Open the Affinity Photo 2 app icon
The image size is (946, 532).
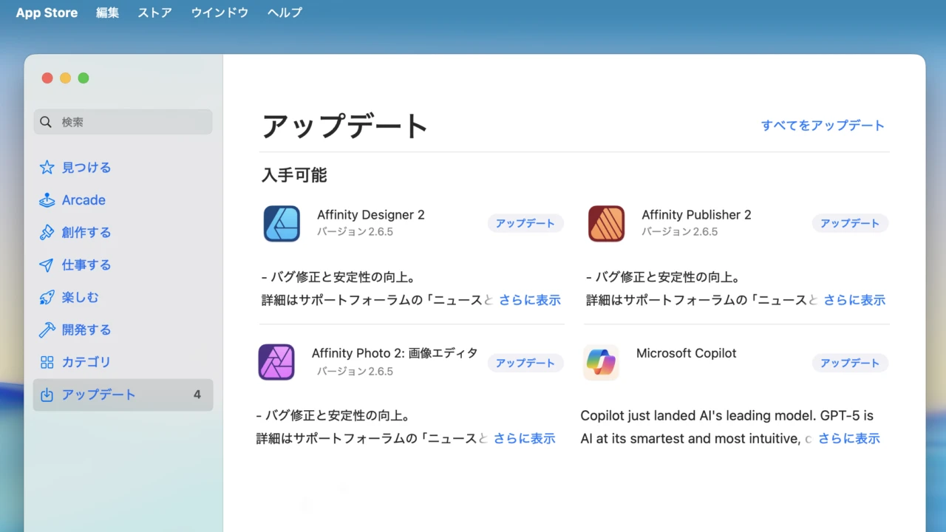tap(276, 362)
